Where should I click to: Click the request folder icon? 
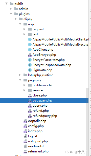[30, 29]
